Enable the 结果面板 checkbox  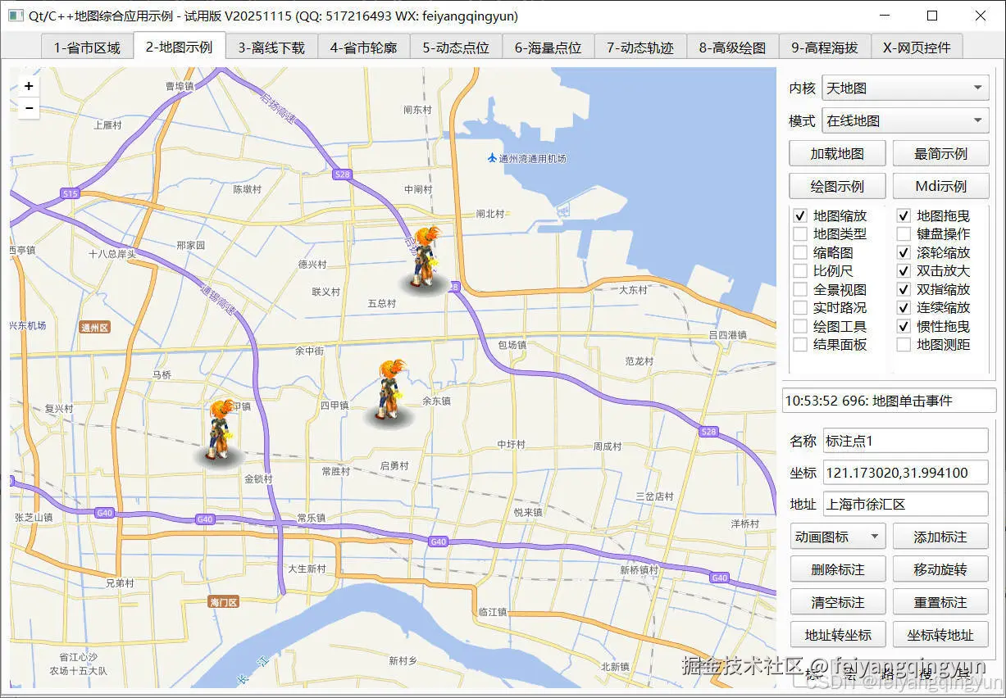point(800,345)
